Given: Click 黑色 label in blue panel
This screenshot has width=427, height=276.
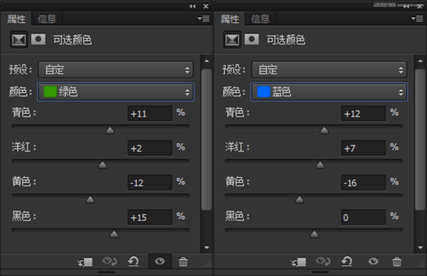Looking at the screenshot, I should (x=238, y=216).
